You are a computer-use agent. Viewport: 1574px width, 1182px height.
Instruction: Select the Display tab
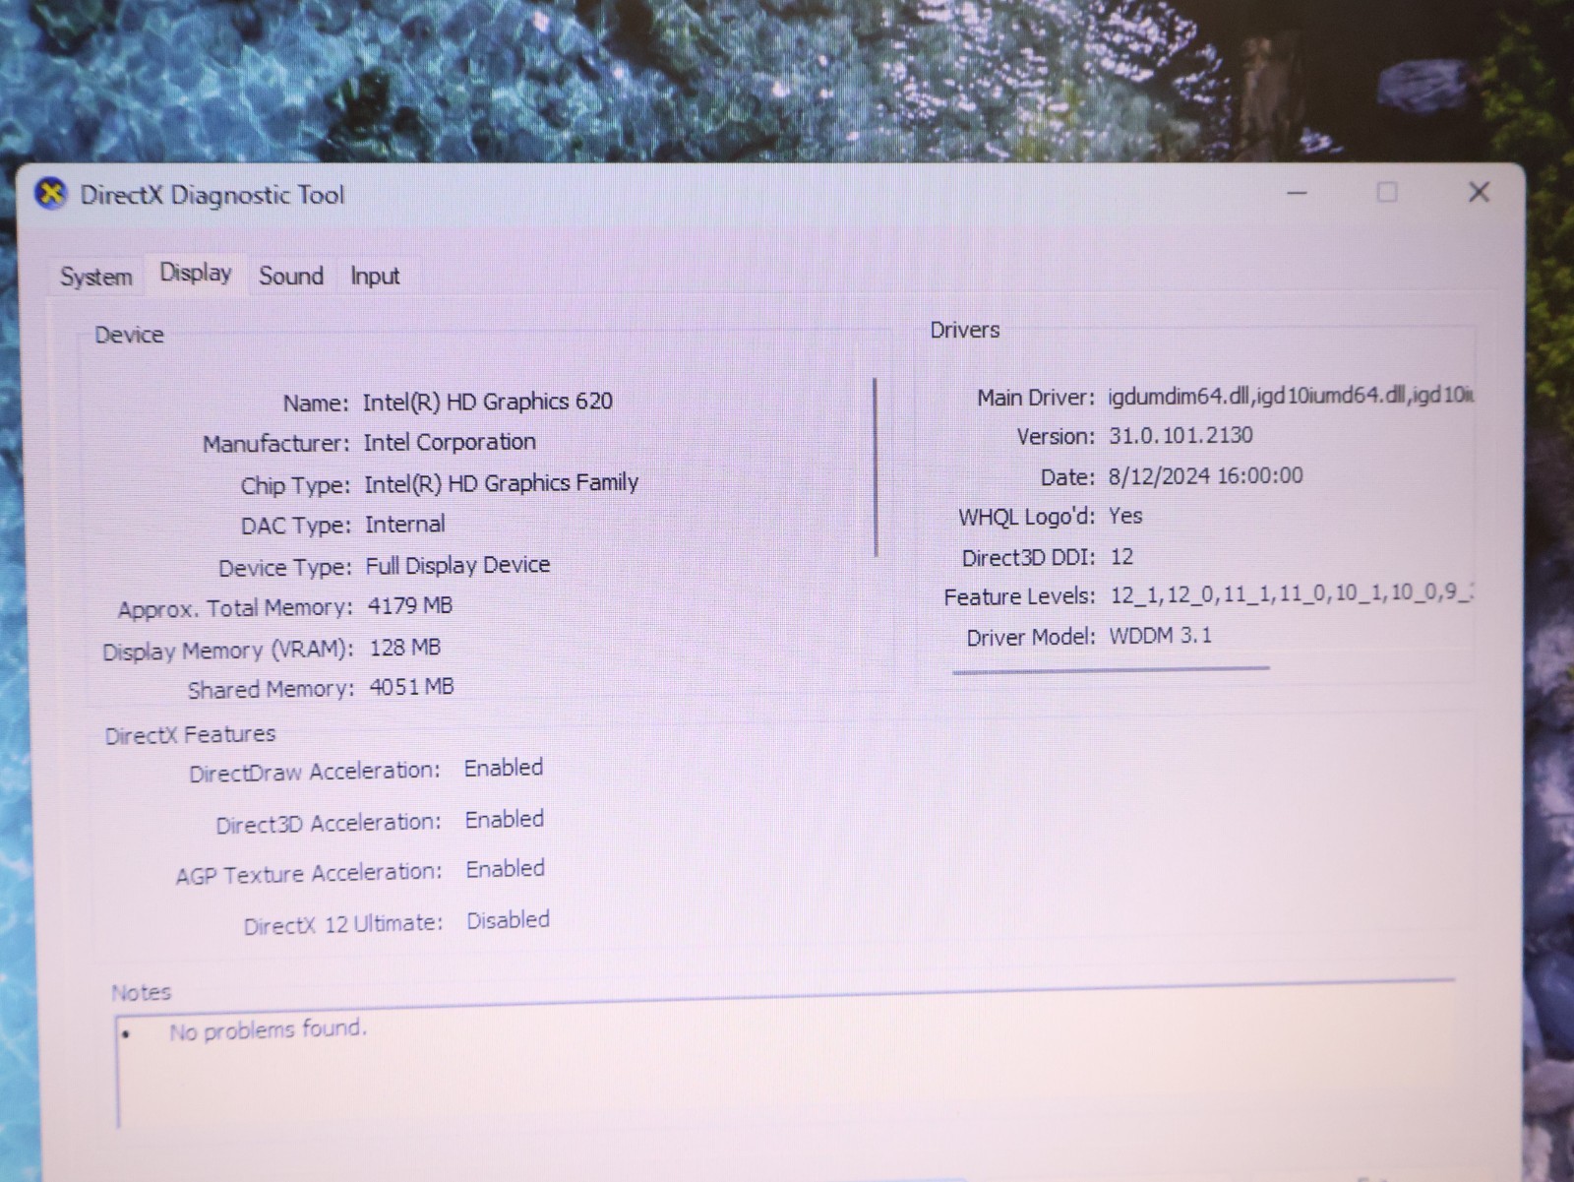(196, 273)
